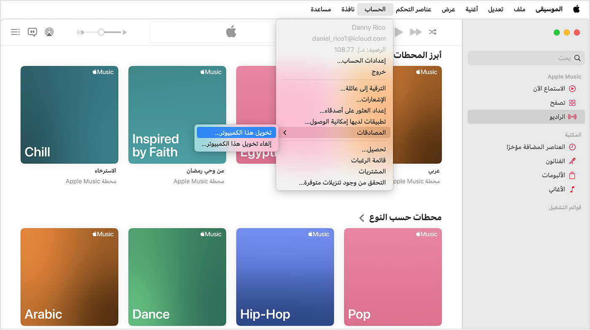The image size is (590, 330).
Task: Click the magnifier icon in search field
Action: [577, 58]
